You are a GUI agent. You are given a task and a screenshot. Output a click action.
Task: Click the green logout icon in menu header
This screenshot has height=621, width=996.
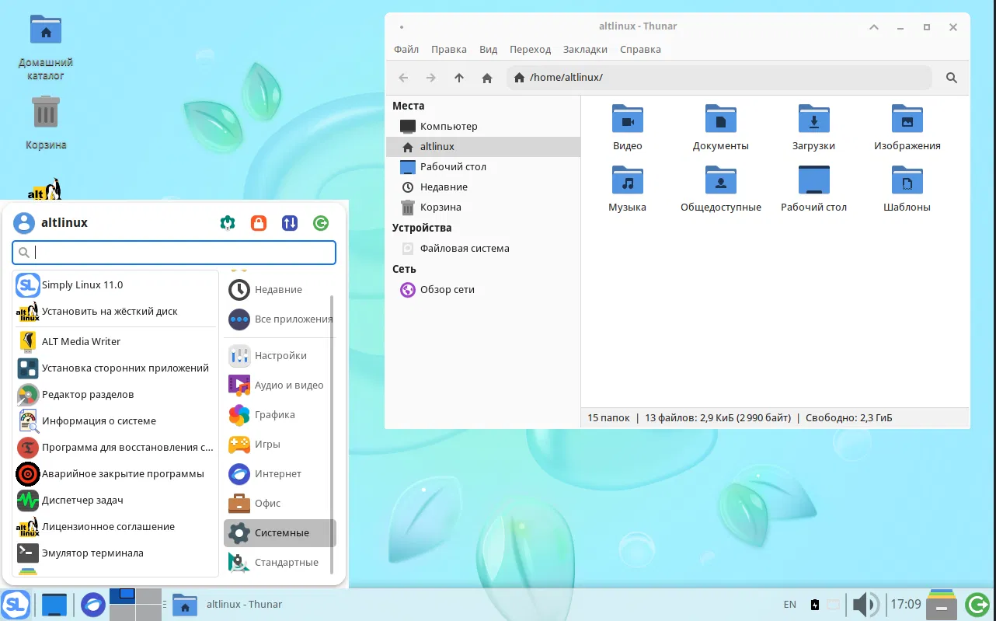[x=321, y=223]
